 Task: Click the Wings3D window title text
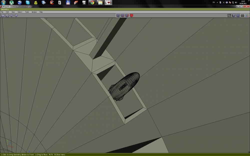[17, 7]
